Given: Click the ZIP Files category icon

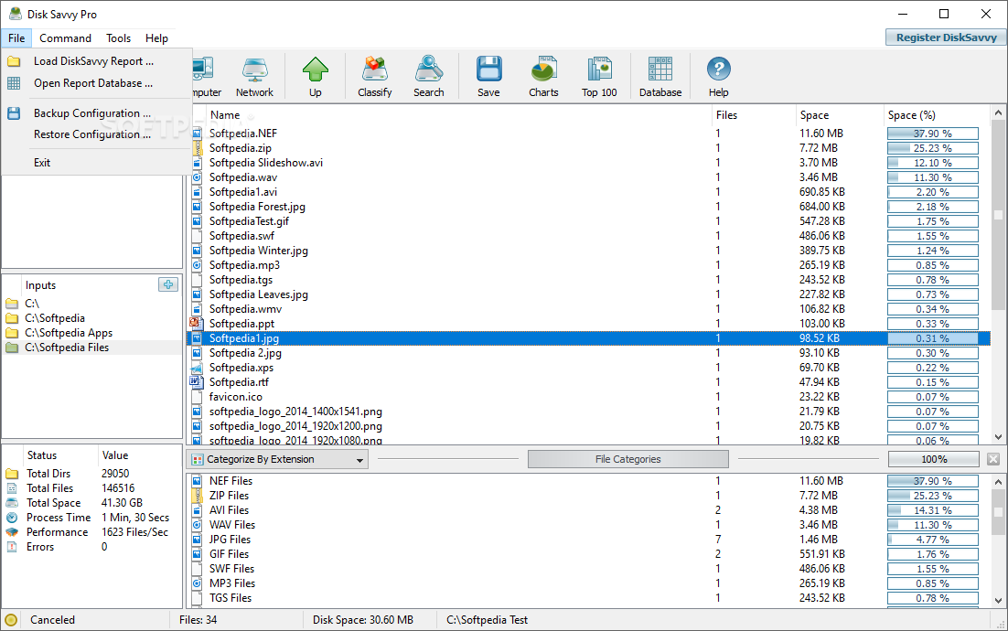Looking at the screenshot, I should pyautogui.click(x=197, y=496).
